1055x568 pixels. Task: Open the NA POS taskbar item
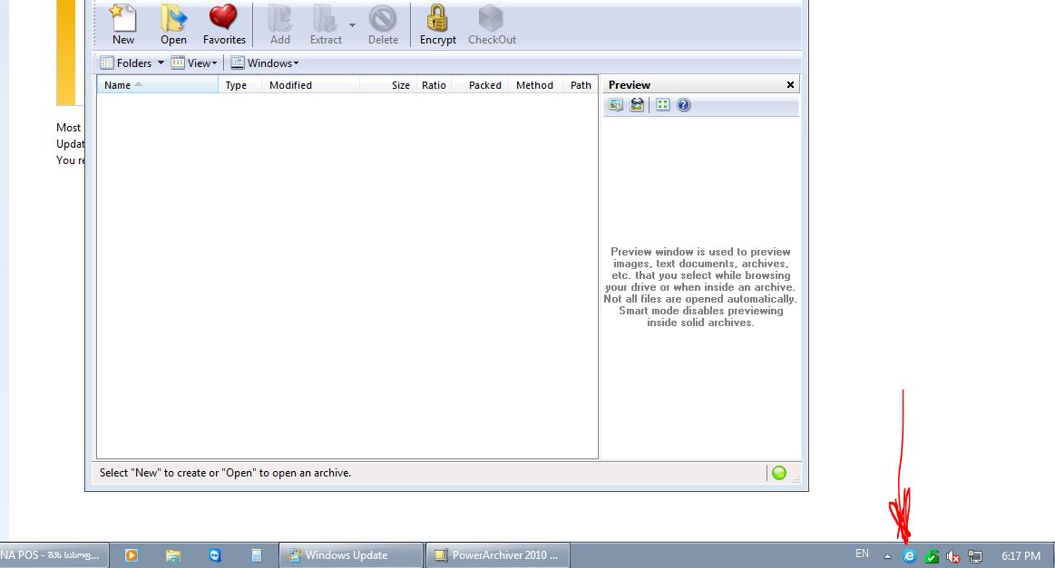pos(54,555)
